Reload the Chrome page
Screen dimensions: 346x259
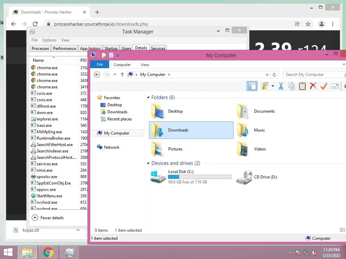point(35,24)
